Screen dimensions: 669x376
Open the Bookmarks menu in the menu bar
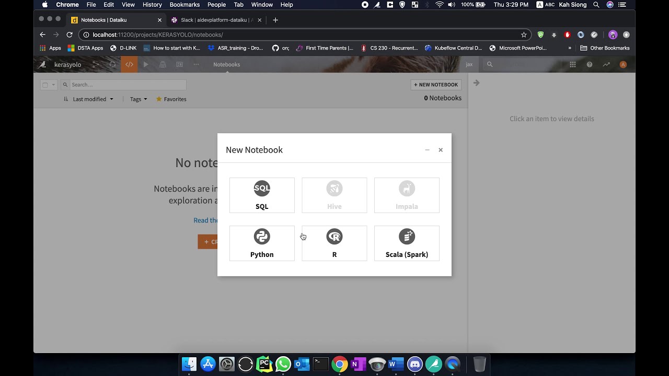click(x=184, y=5)
